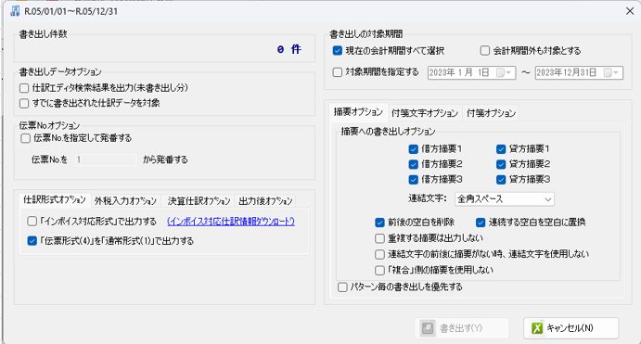Uncheck 「伝票形式(4)」を「通常形式(1)」で出力する

pos(32,241)
